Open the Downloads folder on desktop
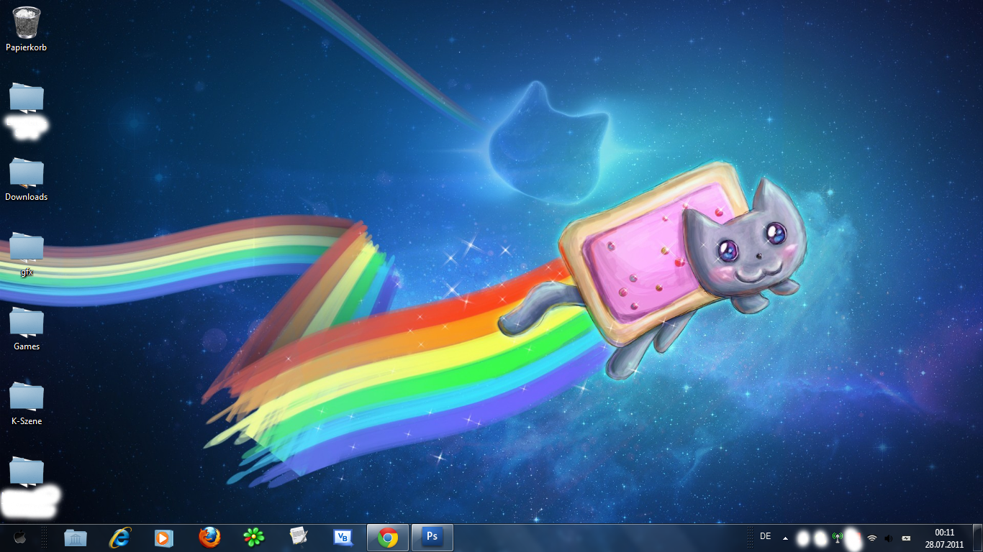Viewport: 983px width, 552px height. point(27,172)
